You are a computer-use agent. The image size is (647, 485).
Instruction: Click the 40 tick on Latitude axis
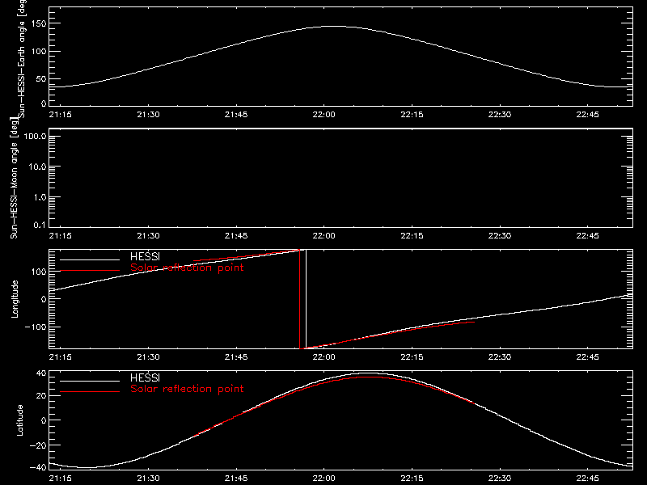(x=41, y=373)
